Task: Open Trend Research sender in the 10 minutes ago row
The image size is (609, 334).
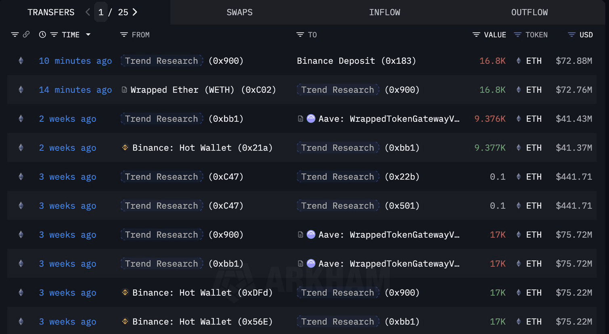Action: point(161,61)
